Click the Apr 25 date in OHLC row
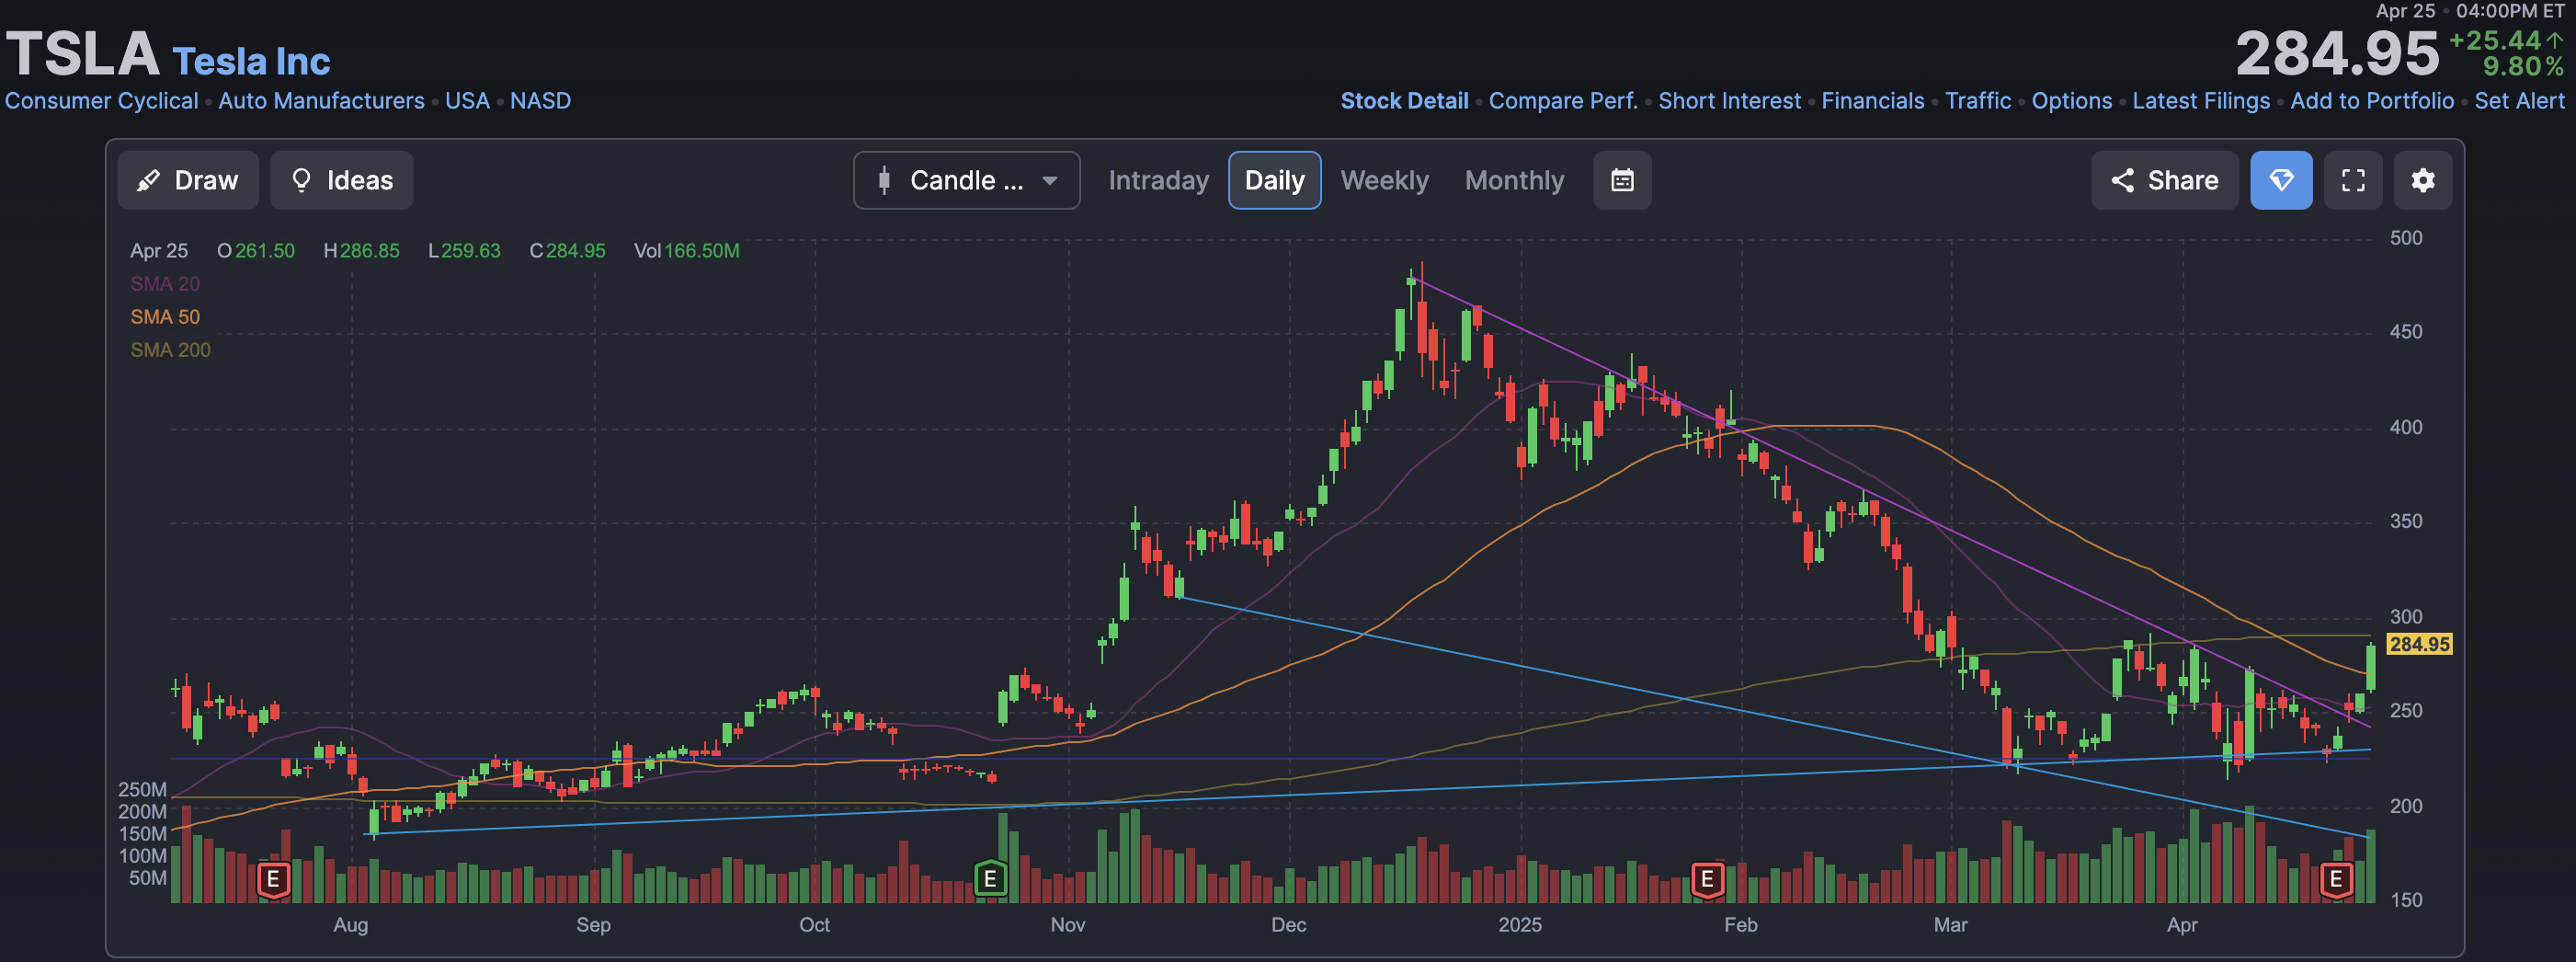 [159, 251]
